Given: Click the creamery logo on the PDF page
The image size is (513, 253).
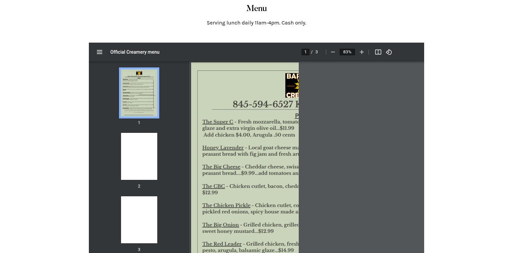Looking at the screenshot, I should [292, 86].
